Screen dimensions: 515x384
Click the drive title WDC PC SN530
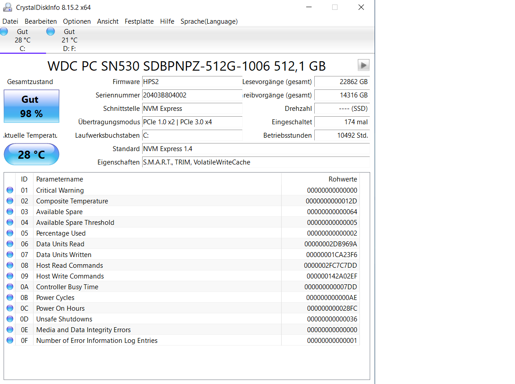click(x=186, y=66)
